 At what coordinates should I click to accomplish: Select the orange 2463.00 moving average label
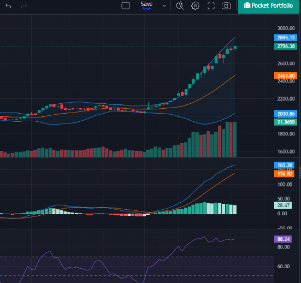point(286,76)
